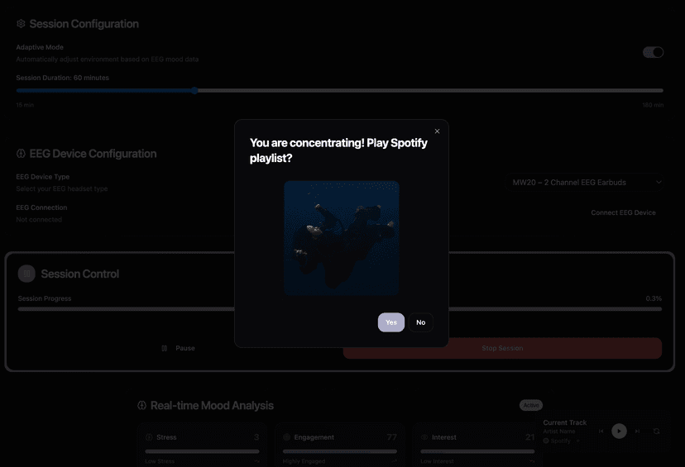
Task: Open the EEG Device Type dropdown
Action: pos(587,182)
